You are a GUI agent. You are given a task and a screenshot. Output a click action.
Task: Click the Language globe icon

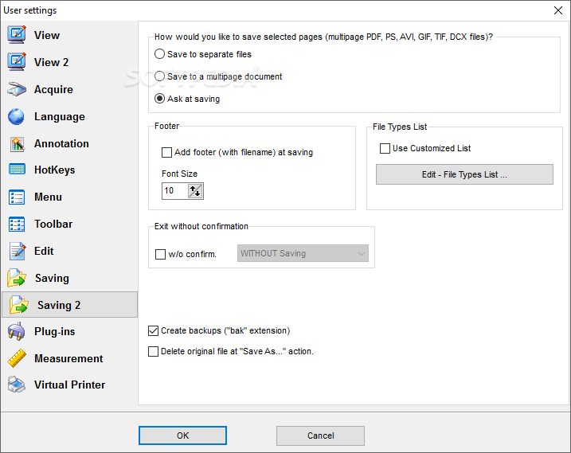tap(17, 116)
